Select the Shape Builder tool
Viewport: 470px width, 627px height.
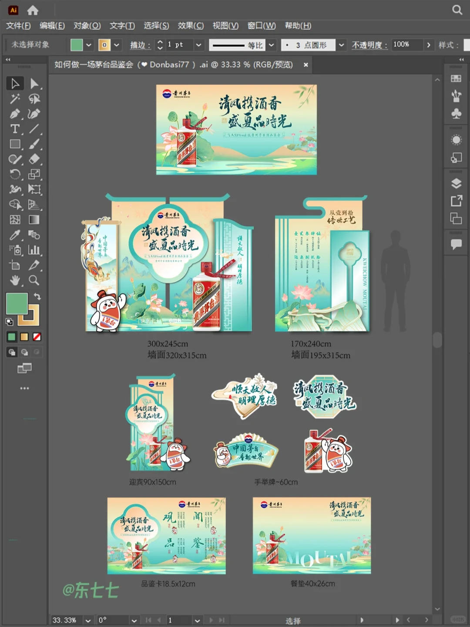click(15, 205)
